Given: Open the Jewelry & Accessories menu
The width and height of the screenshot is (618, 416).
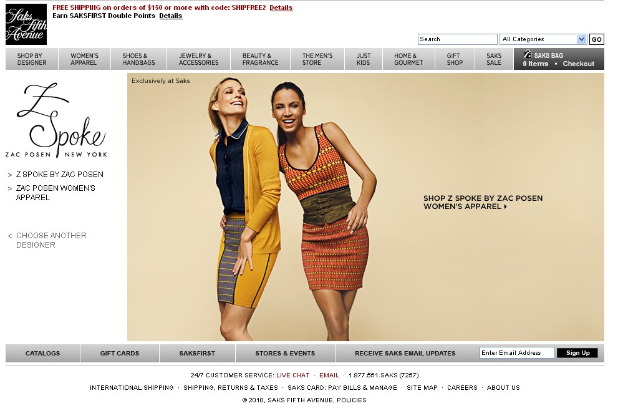Looking at the screenshot, I should click(197, 59).
